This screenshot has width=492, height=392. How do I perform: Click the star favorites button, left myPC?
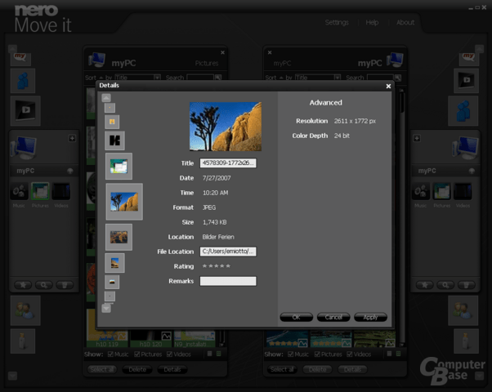pos(23,285)
